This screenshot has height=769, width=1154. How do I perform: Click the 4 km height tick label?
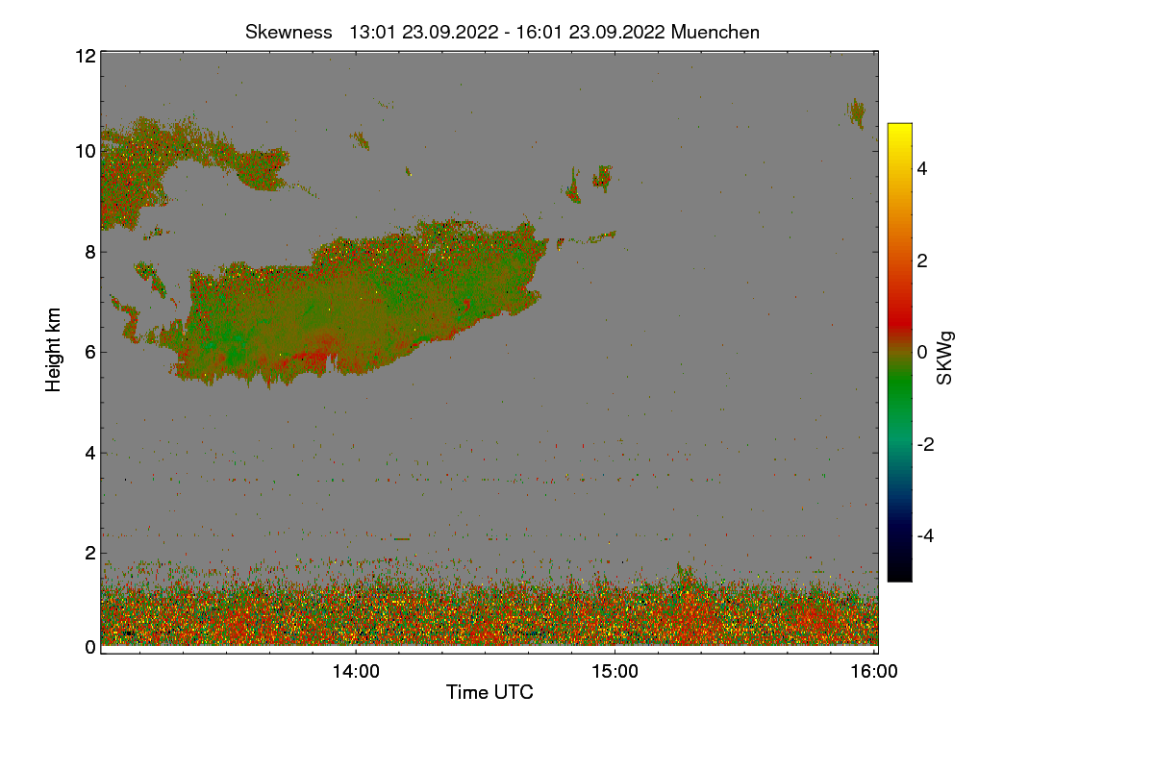[x=90, y=452]
